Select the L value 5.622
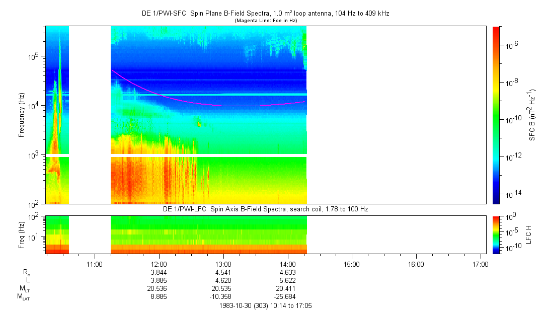Image resolution: width=545 pixels, height=312 pixels. 287,280
